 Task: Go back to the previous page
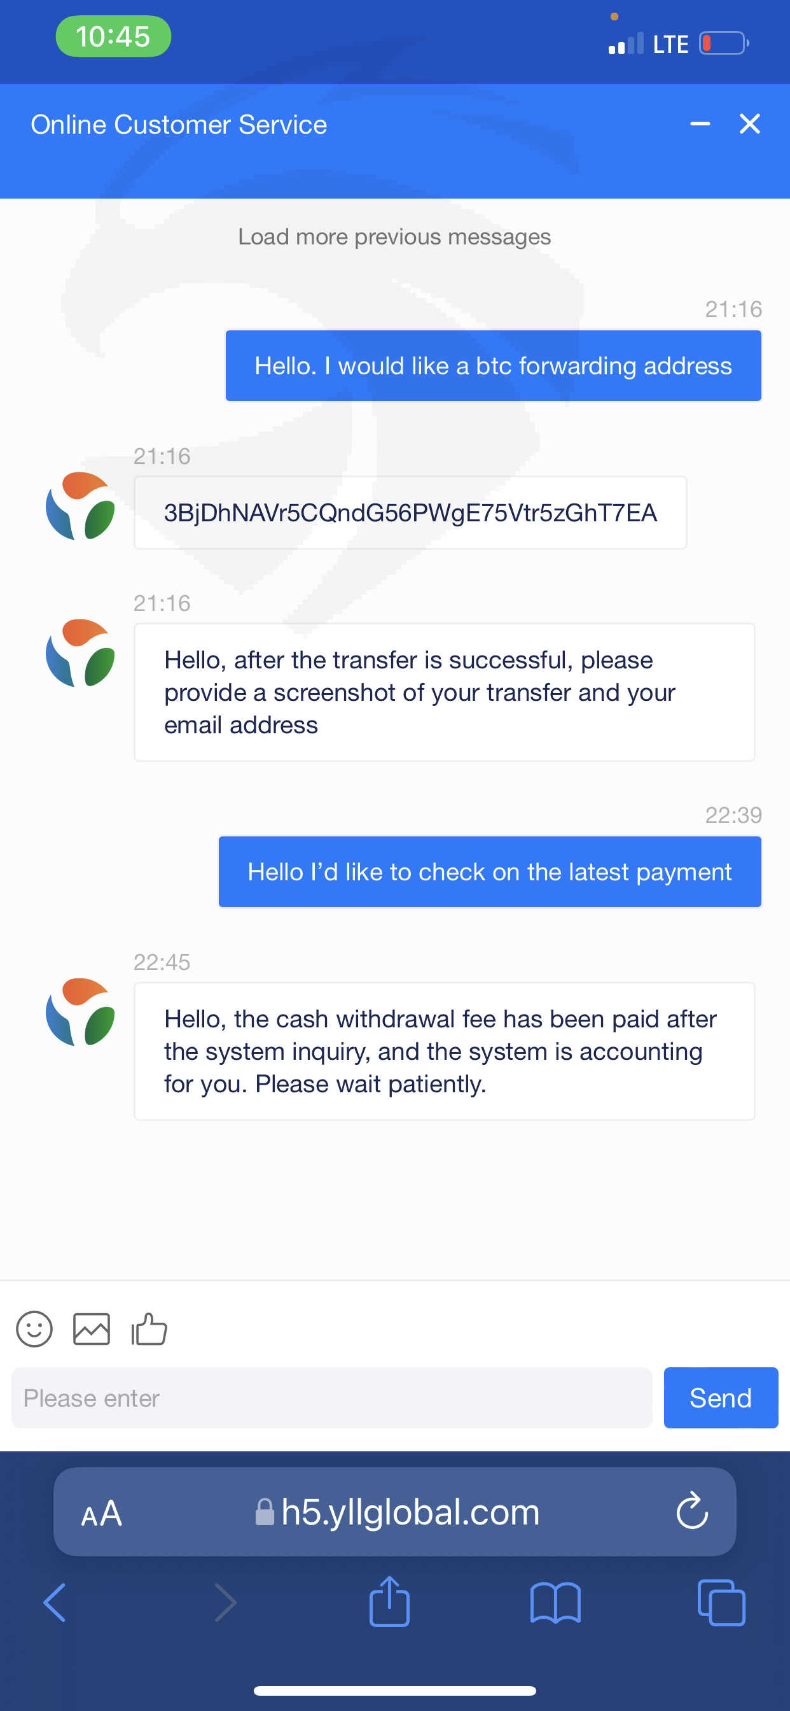pyautogui.click(x=55, y=1603)
